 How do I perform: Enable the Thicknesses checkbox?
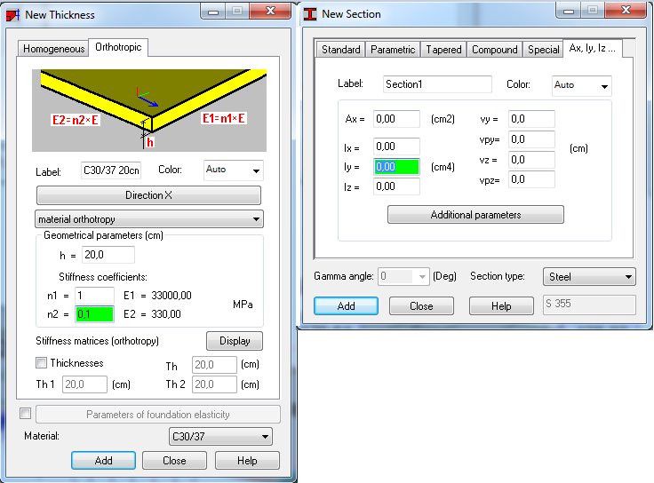click(x=41, y=362)
